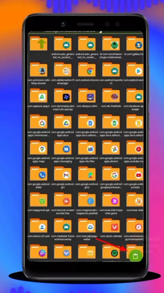
Task: Open the com.happymod.apk folder
Action: tap(39, 199)
